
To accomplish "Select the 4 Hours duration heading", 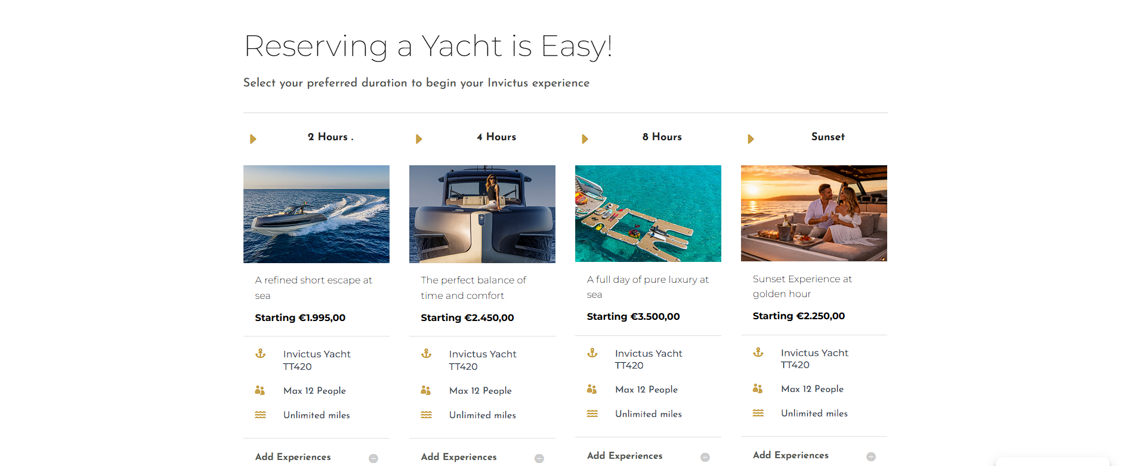I will coord(496,137).
